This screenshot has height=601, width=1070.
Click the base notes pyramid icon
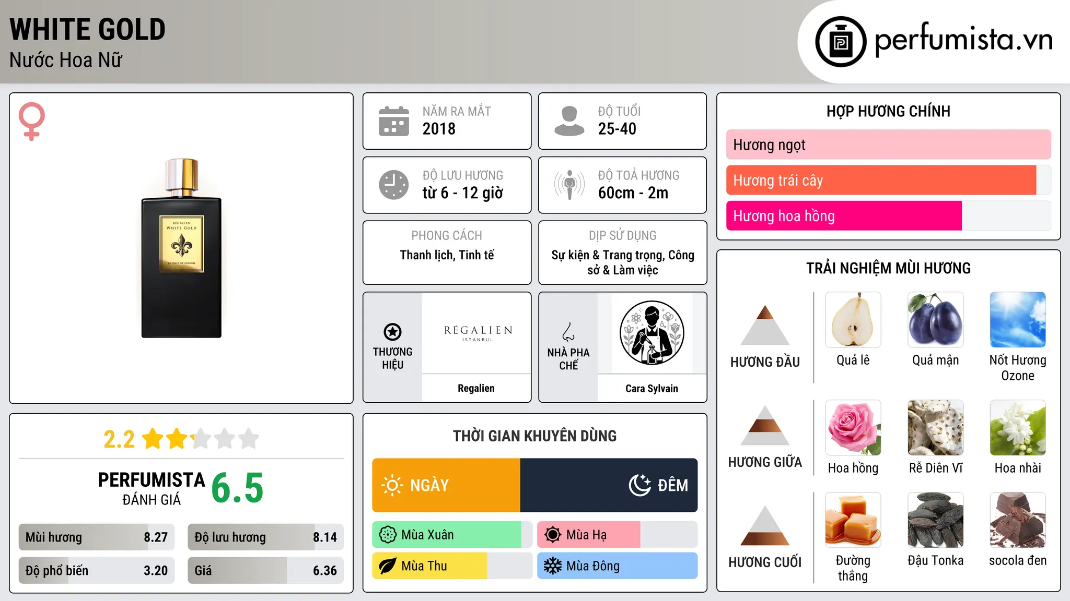[x=765, y=526]
